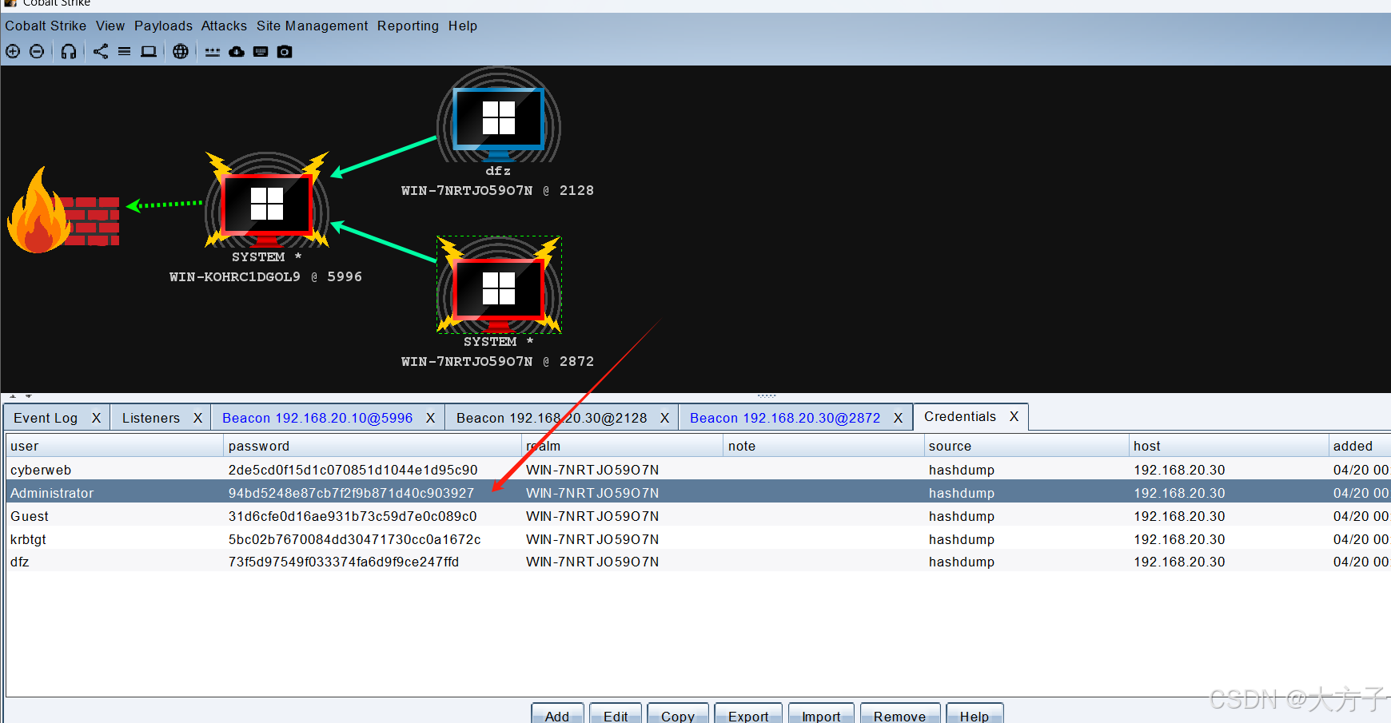1391x723 pixels.
Task: Click the credentials Help button
Action: pos(974,714)
